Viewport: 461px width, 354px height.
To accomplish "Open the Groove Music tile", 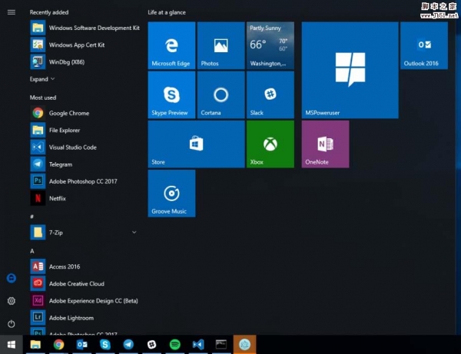I will coord(171,194).
